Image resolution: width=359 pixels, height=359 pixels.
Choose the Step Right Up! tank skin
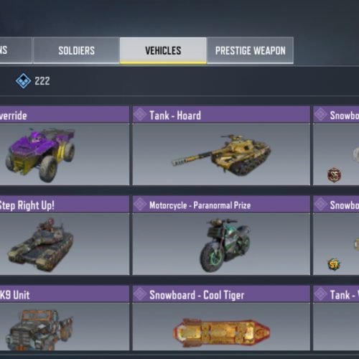(41, 245)
